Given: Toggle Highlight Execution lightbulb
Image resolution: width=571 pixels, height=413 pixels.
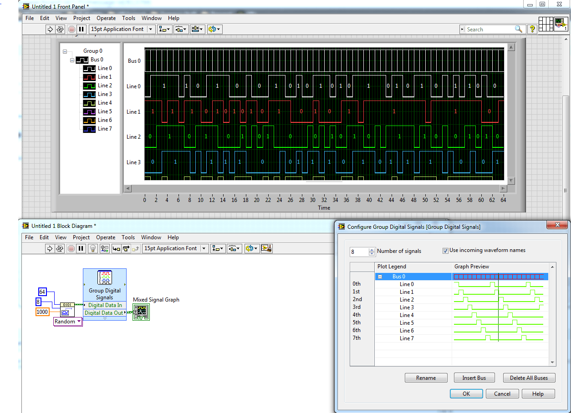Looking at the screenshot, I should click(93, 248).
